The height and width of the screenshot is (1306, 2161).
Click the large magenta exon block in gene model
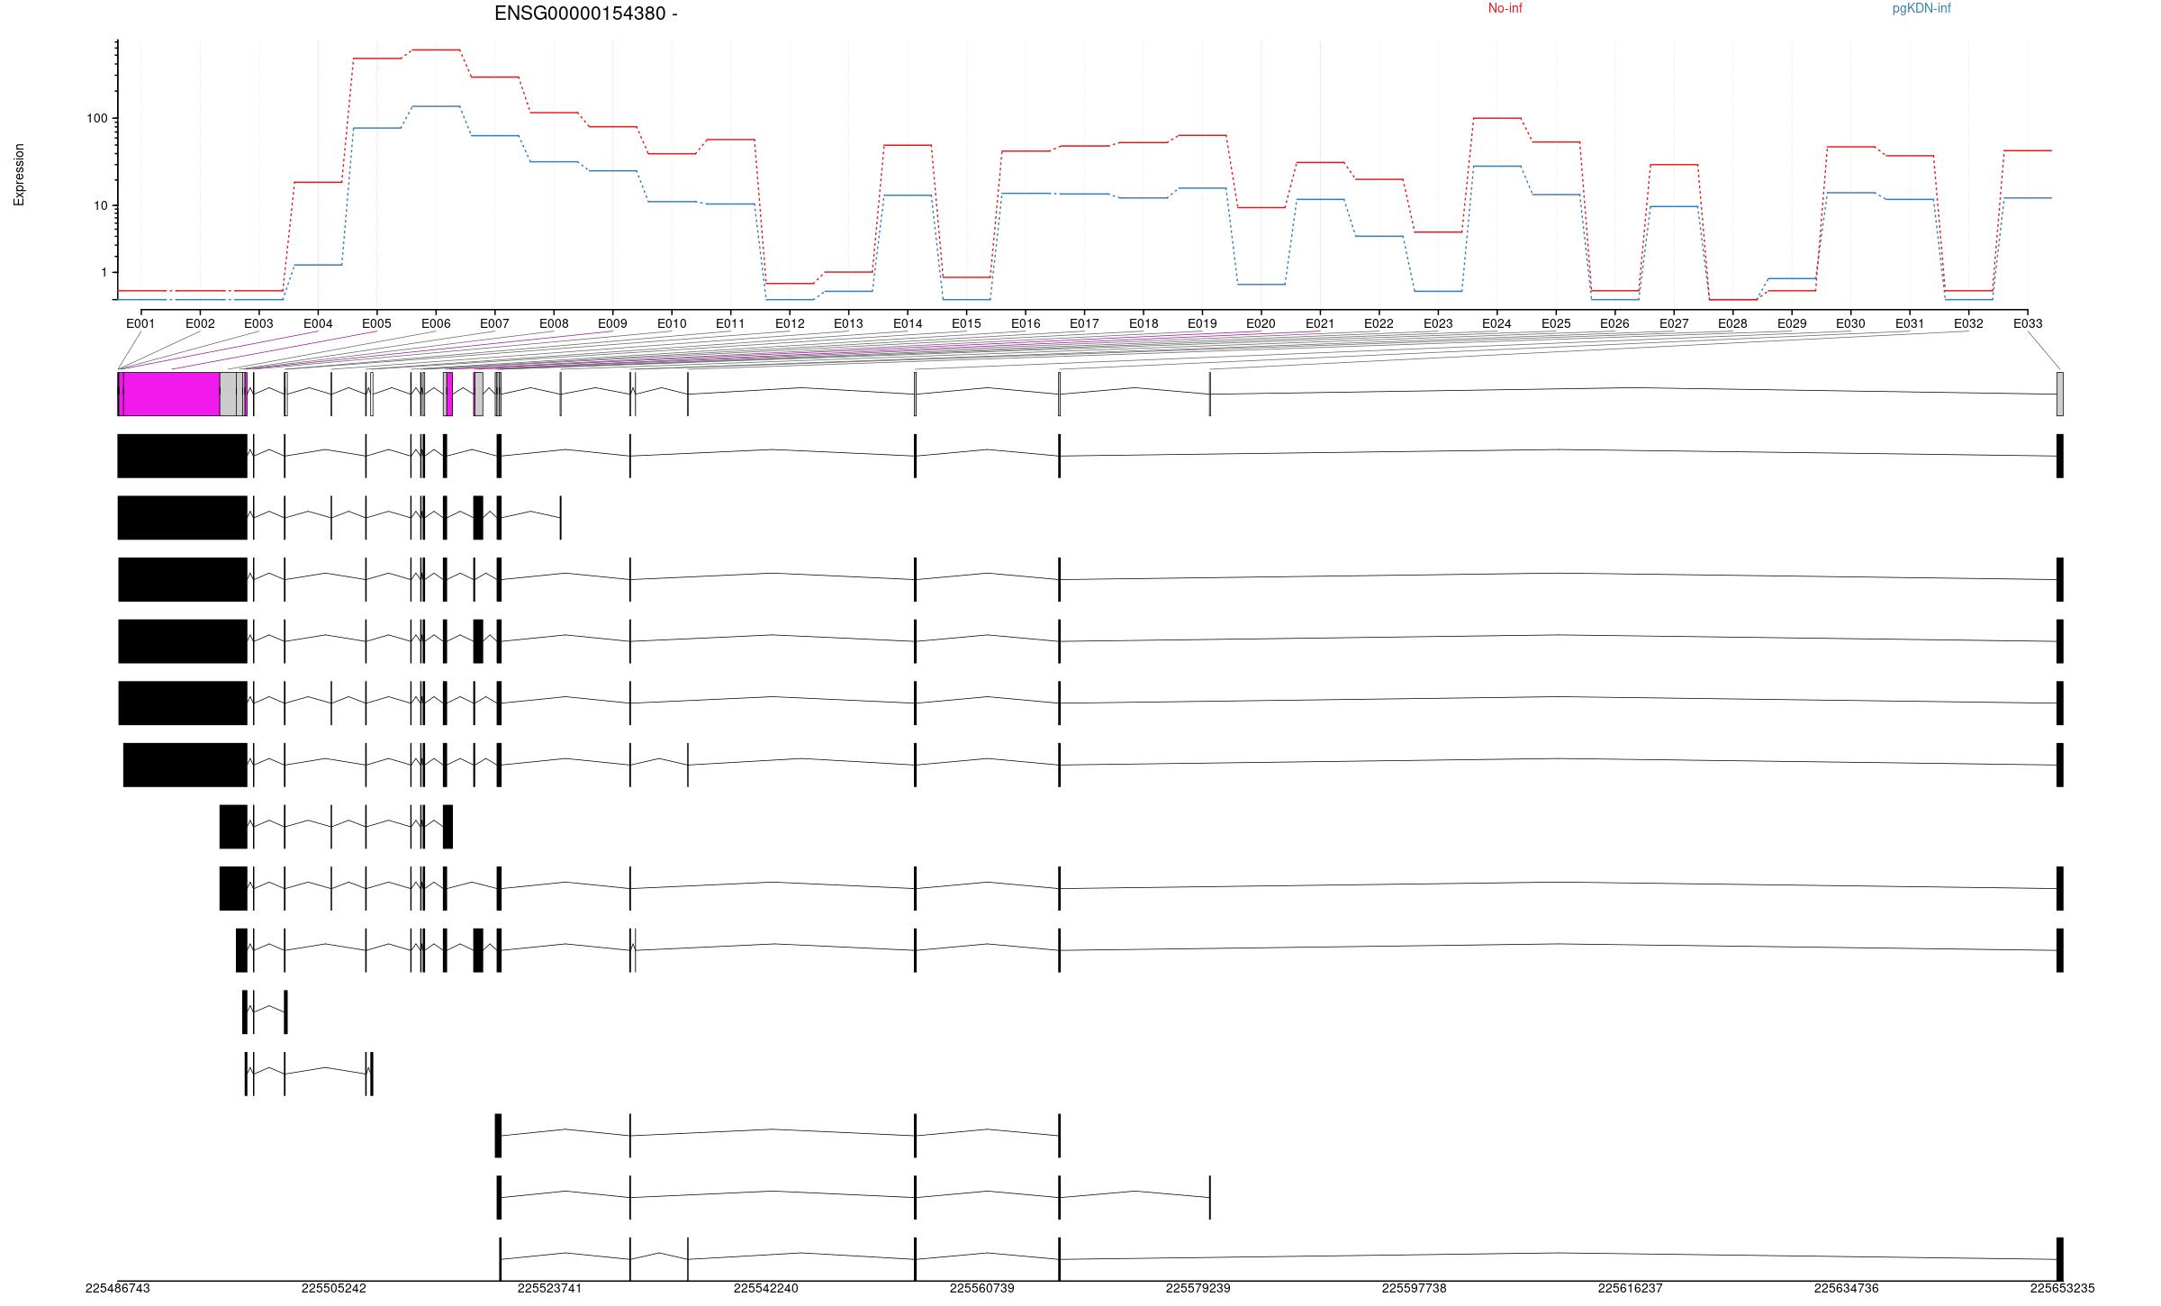[x=171, y=394]
